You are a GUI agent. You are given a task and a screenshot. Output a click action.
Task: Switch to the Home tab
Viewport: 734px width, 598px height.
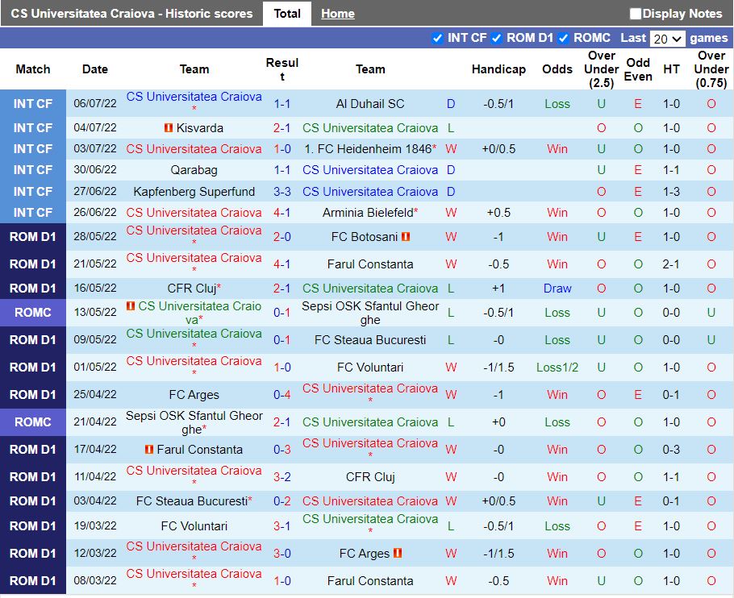[x=337, y=13]
